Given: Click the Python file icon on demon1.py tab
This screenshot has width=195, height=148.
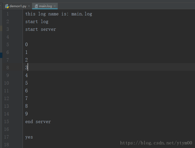Looking at the screenshot, I should (7, 6).
